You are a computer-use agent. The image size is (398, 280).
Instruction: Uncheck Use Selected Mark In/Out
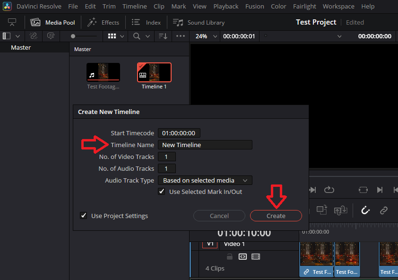click(162, 191)
